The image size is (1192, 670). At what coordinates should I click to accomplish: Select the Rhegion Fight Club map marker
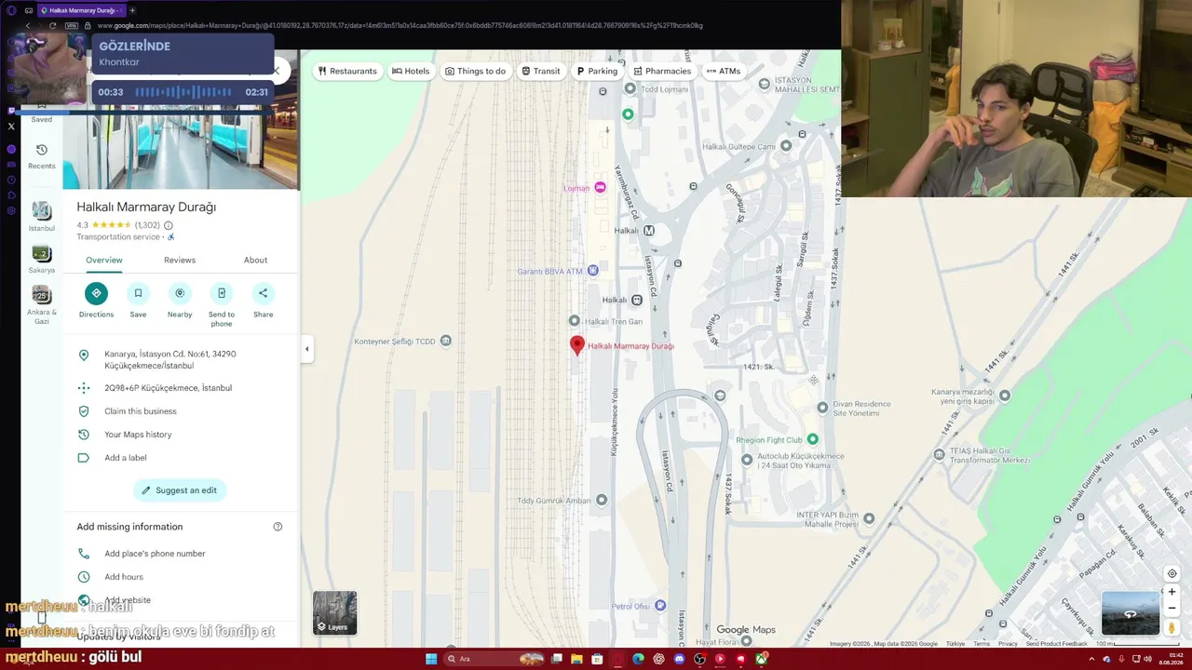(x=813, y=439)
